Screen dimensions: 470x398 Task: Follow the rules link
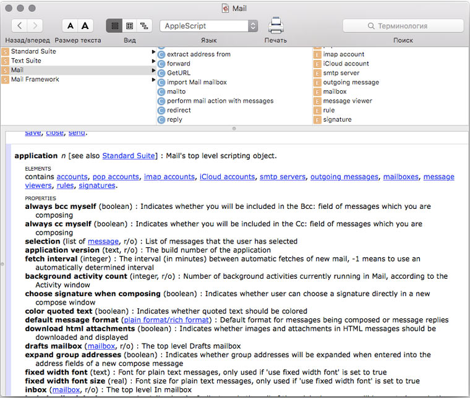[65, 185]
